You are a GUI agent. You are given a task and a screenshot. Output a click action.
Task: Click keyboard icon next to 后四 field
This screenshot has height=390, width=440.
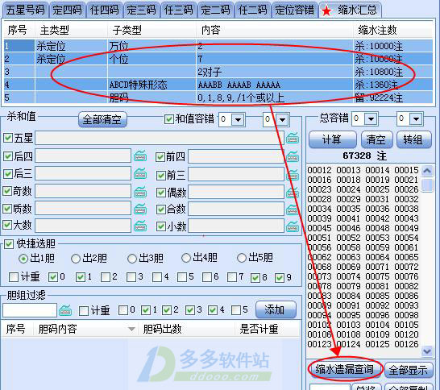(140, 156)
